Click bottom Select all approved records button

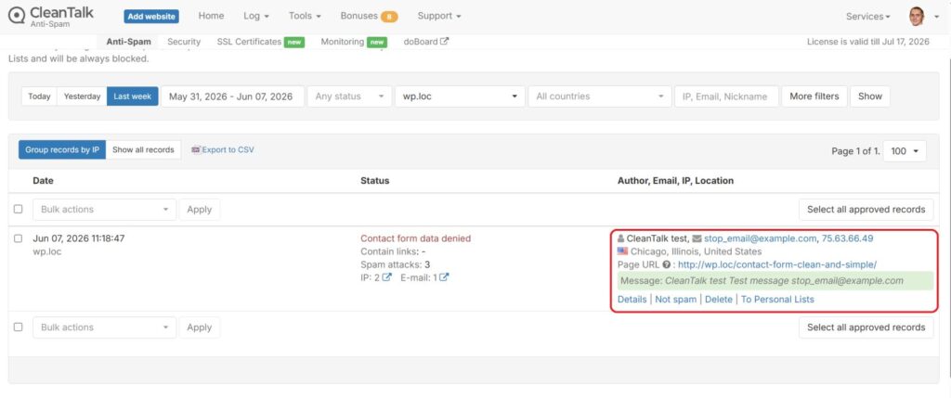coord(866,327)
